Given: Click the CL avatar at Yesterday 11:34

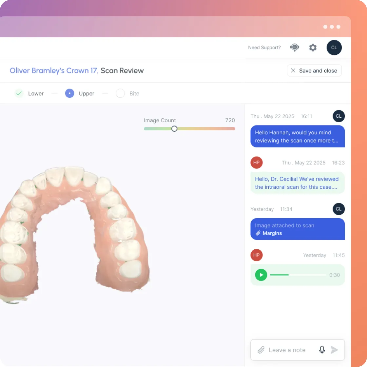Looking at the screenshot, I should [x=339, y=209].
